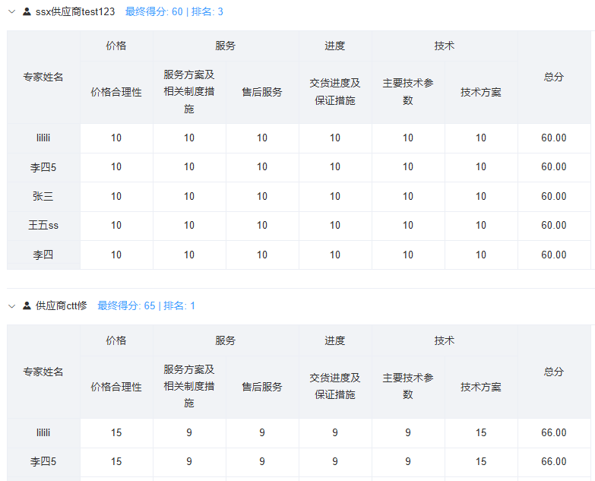This screenshot has height=481, width=595.
Task: Click lilili's 价格合理性 score of 15
Action: [116, 432]
